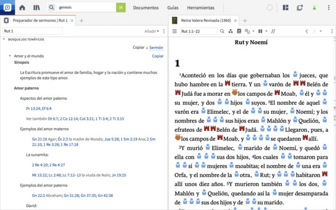Toggle the reading plan checkmark icon
336x210 pixels.
(239, 31)
